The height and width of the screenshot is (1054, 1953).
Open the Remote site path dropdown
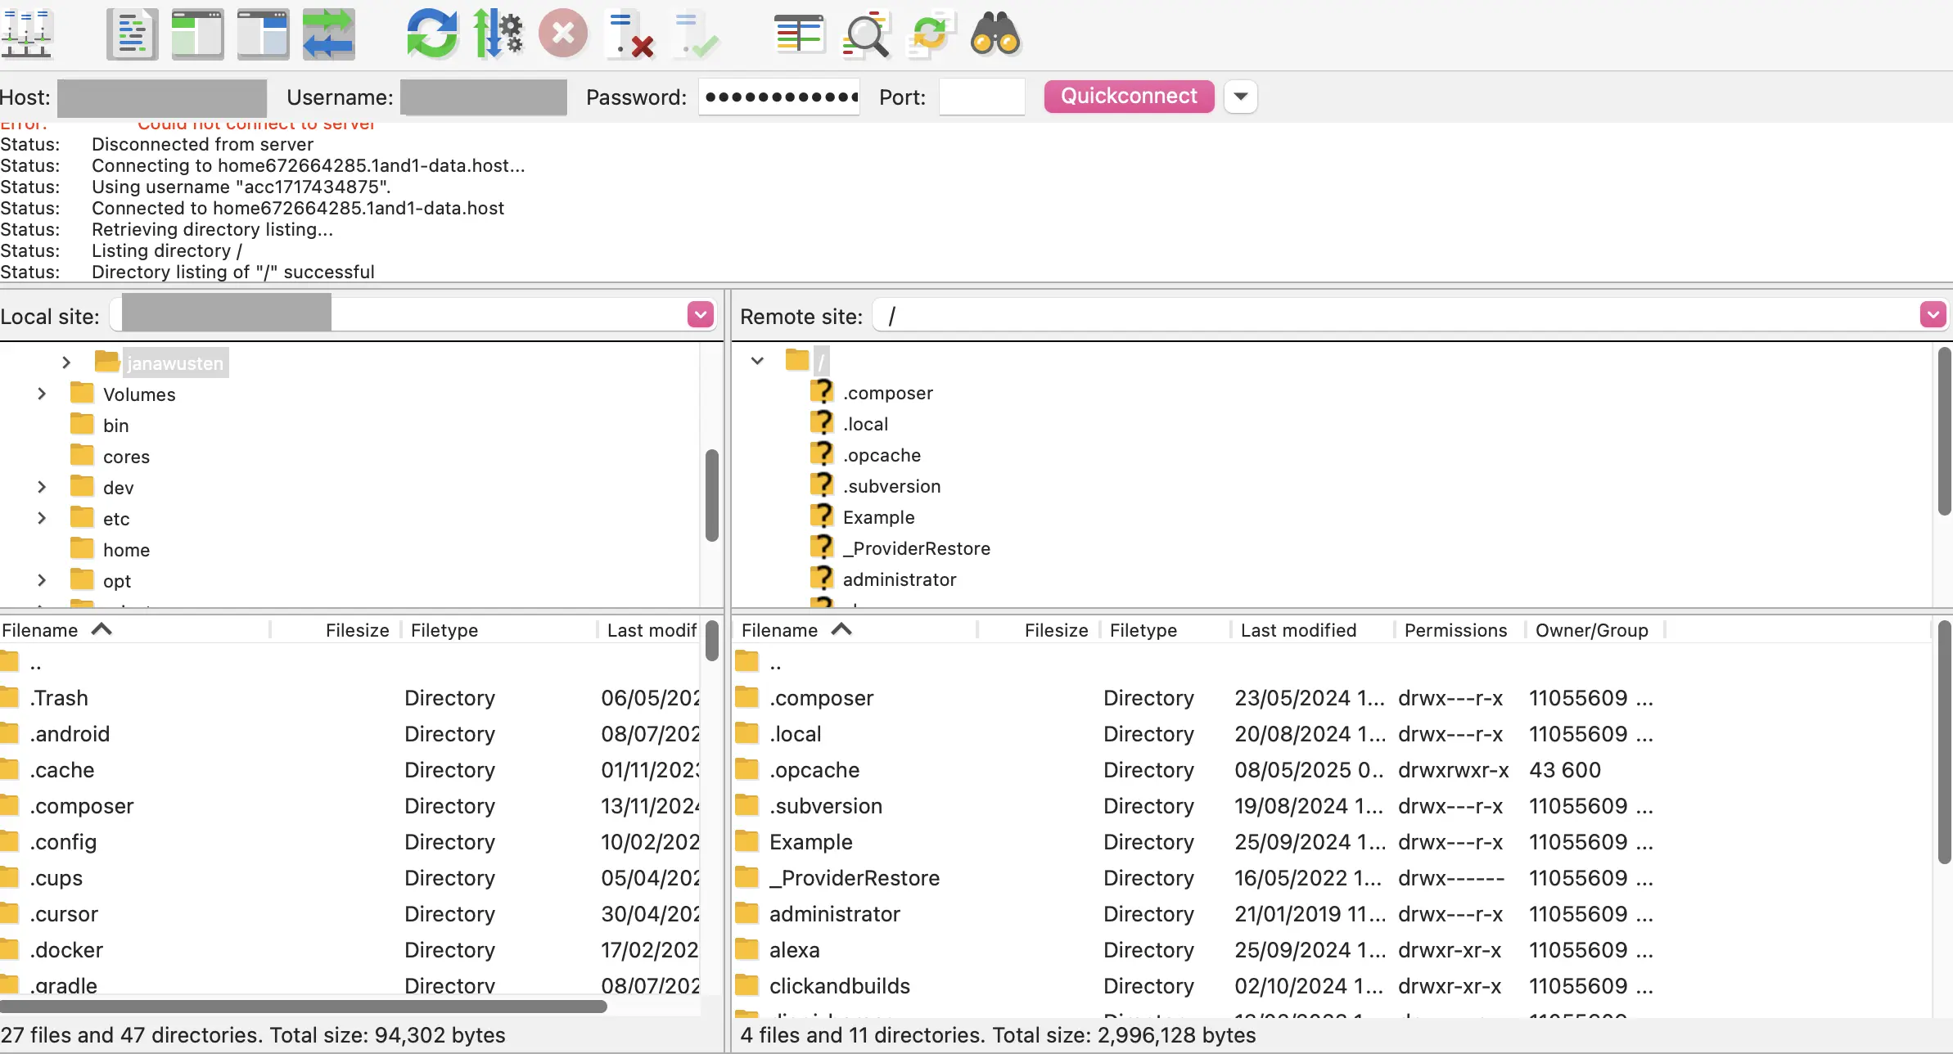[1933, 314]
